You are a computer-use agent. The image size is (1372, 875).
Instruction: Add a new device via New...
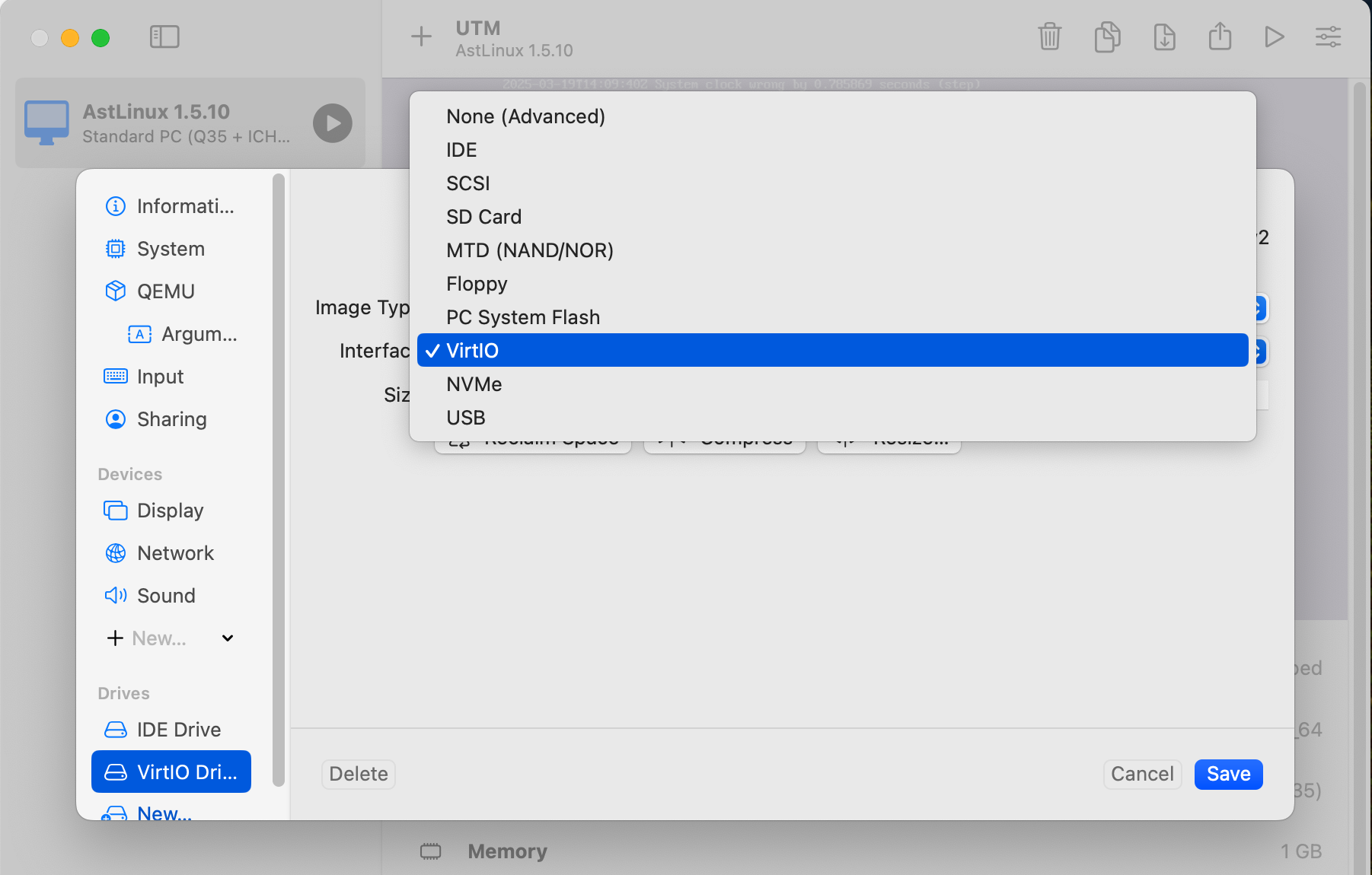147,638
